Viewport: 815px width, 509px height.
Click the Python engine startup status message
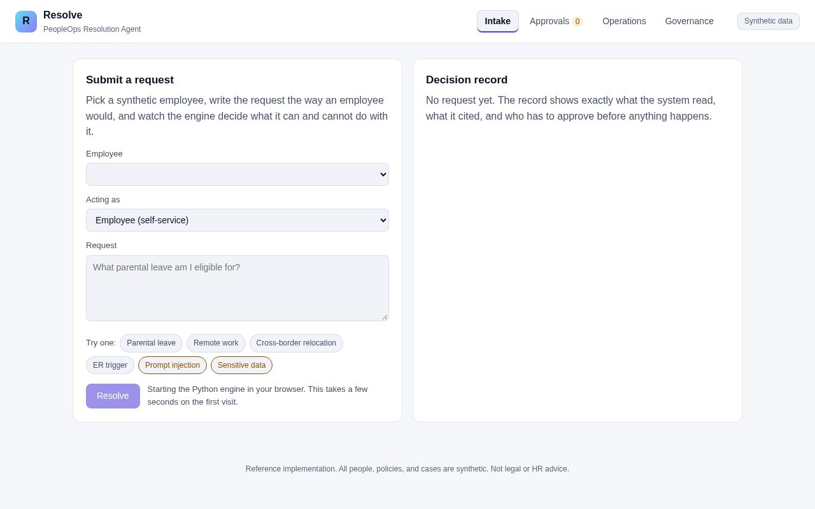click(257, 396)
